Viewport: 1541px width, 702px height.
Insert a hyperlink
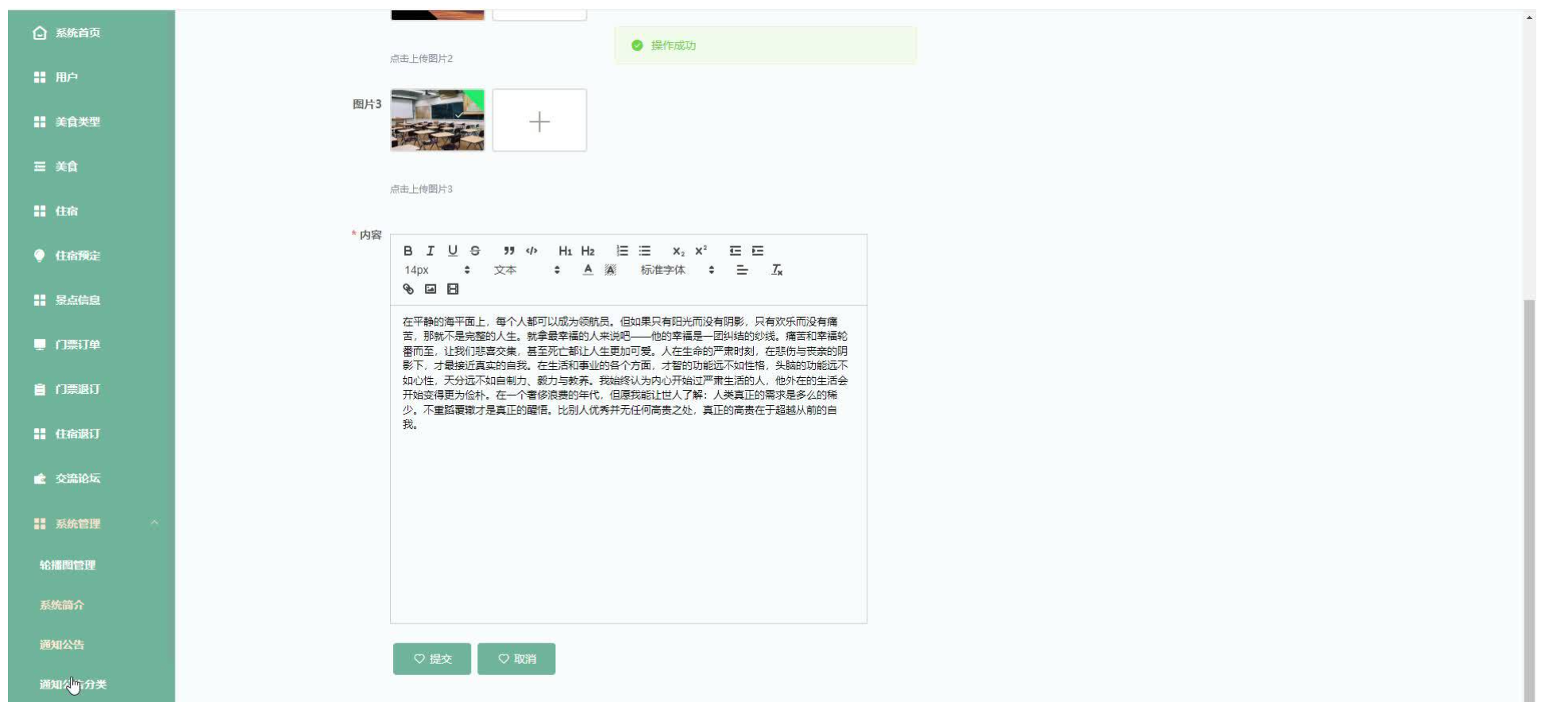[407, 289]
